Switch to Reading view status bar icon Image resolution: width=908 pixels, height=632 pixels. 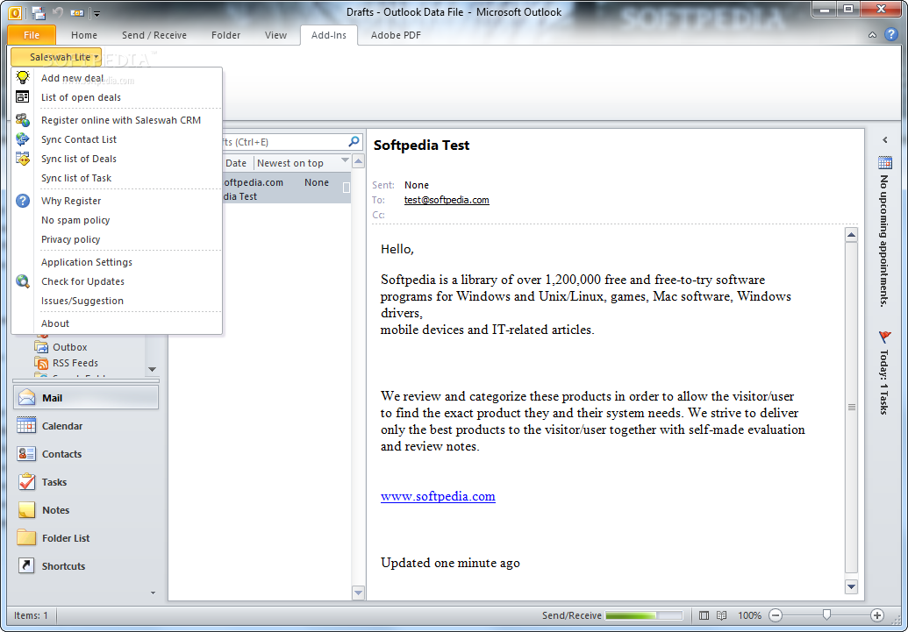coord(721,616)
